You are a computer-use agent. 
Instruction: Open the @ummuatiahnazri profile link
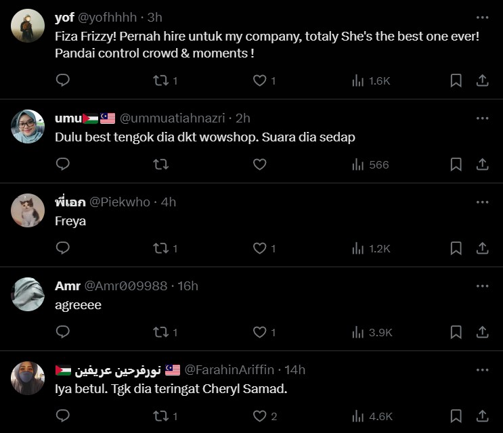173,118
